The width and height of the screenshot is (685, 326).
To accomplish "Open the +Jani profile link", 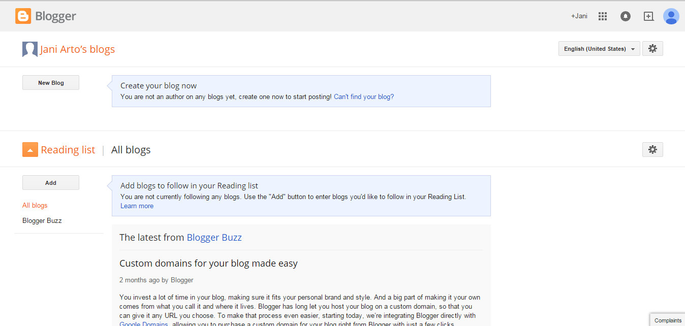I will [x=579, y=16].
